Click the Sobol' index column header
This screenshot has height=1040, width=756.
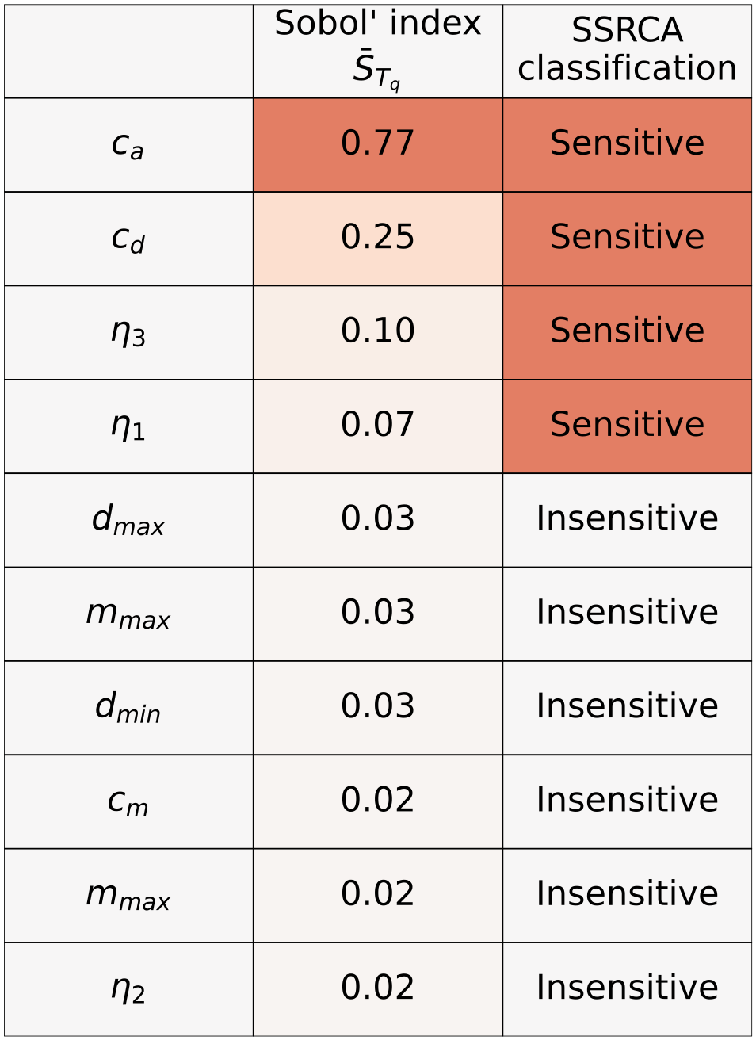[x=378, y=51]
